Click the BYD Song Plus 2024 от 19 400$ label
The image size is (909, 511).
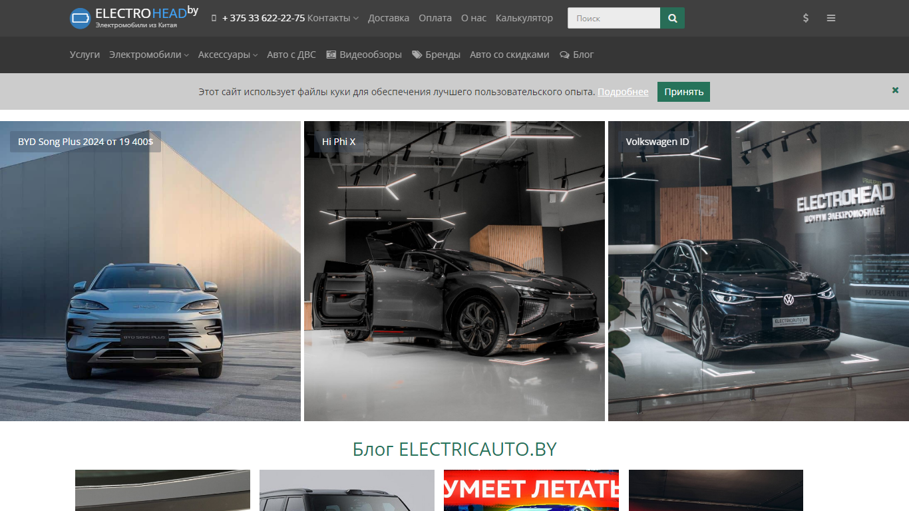pyautogui.click(x=85, y=142)
